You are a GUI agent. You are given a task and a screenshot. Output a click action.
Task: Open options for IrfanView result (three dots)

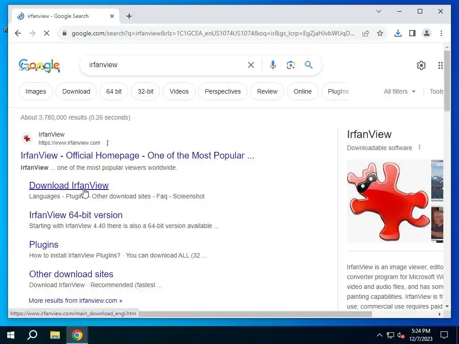(108, 143)
